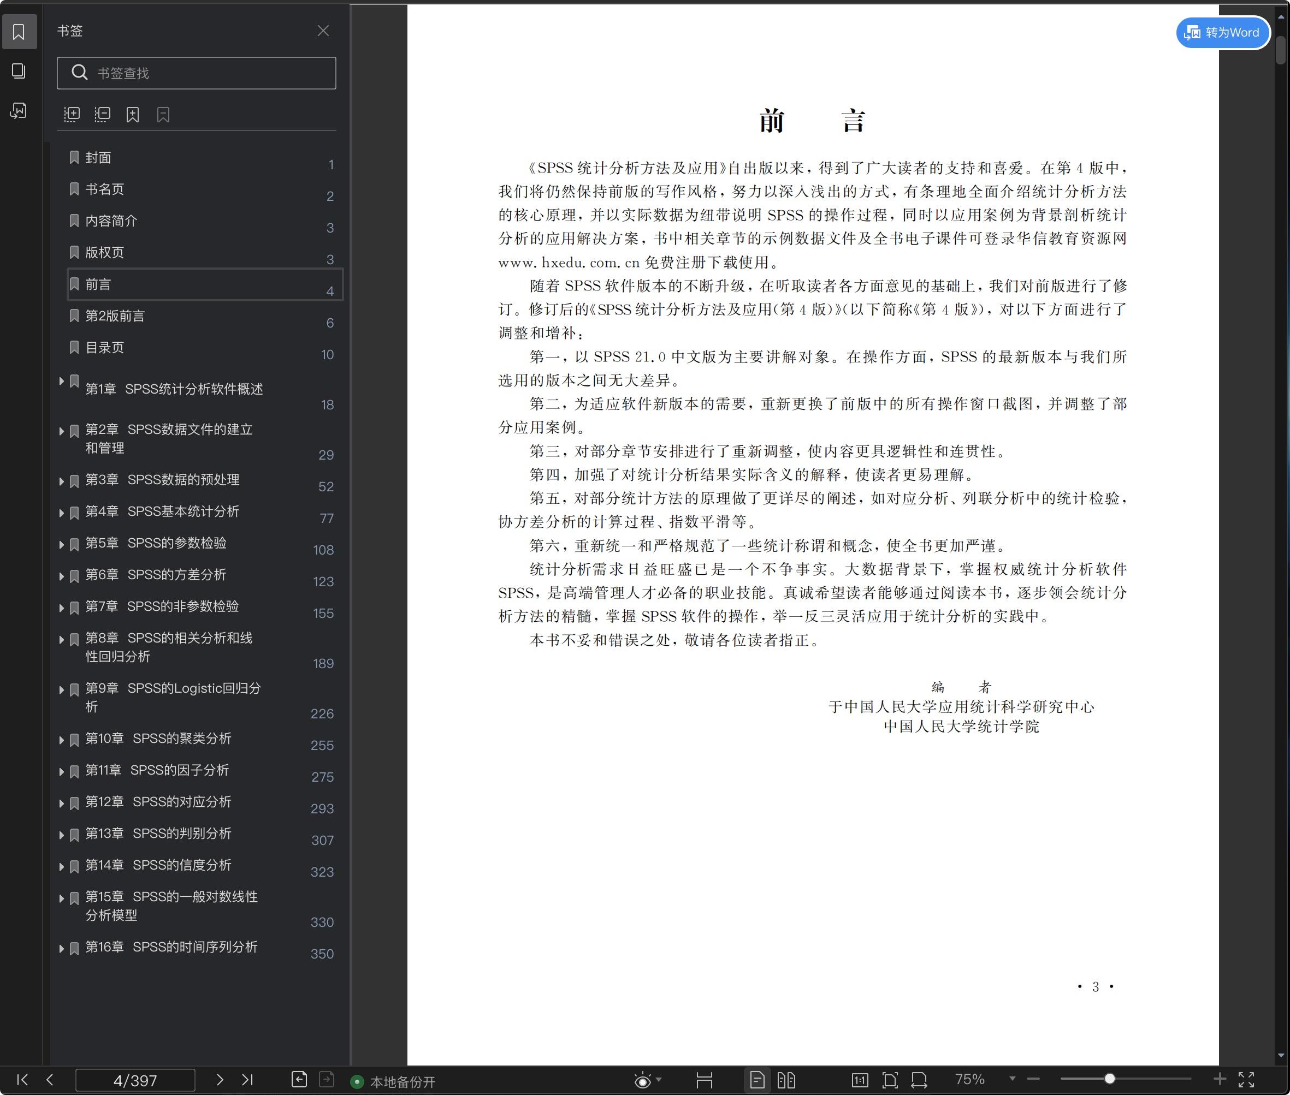Click the 4/397 page number field

click(x=135, y=1080)
